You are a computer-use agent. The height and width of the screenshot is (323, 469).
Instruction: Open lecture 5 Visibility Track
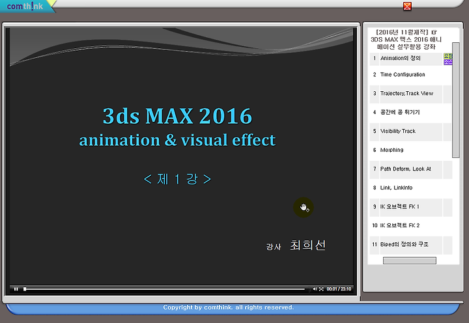coord(398,132)
